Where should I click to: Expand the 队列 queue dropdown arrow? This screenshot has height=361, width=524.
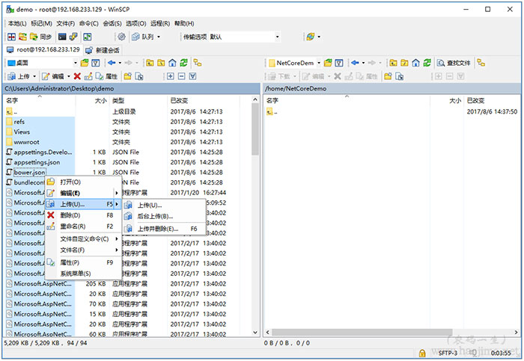[x=159, y=37]
